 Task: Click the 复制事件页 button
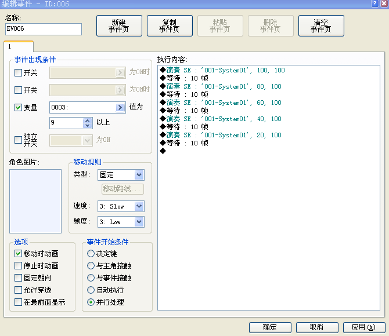click(170, 25)
